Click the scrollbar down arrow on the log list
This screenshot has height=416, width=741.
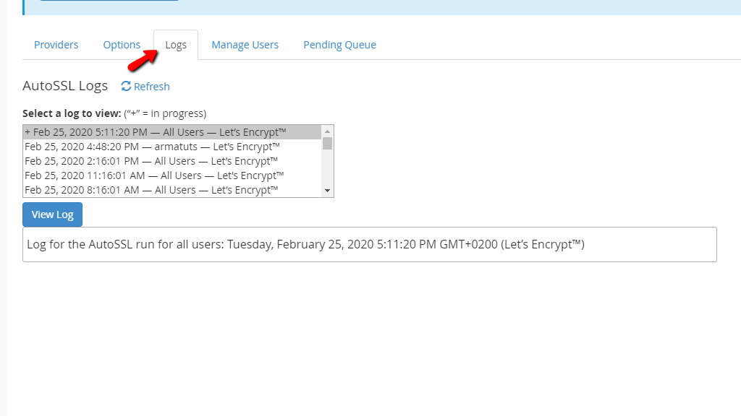coord(328,190)
